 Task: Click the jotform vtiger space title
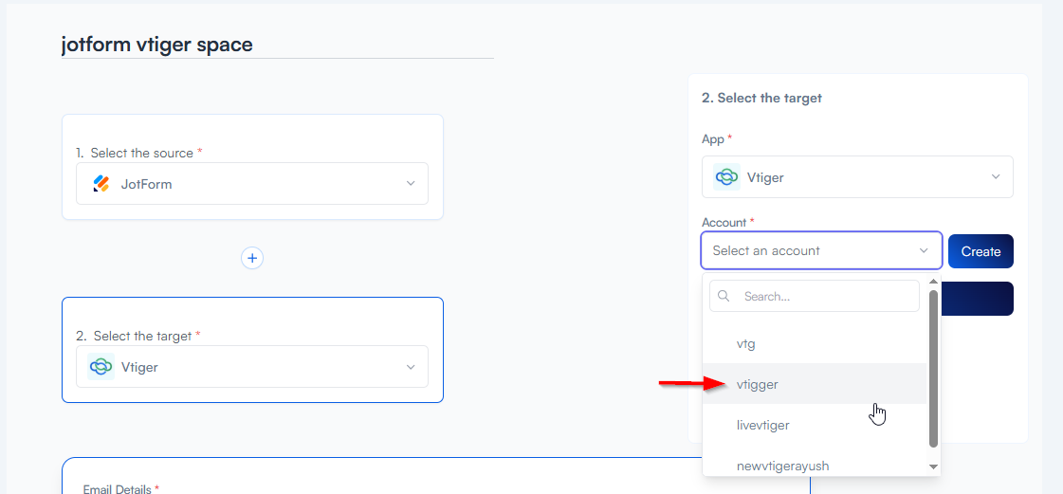tap(157, 45)
